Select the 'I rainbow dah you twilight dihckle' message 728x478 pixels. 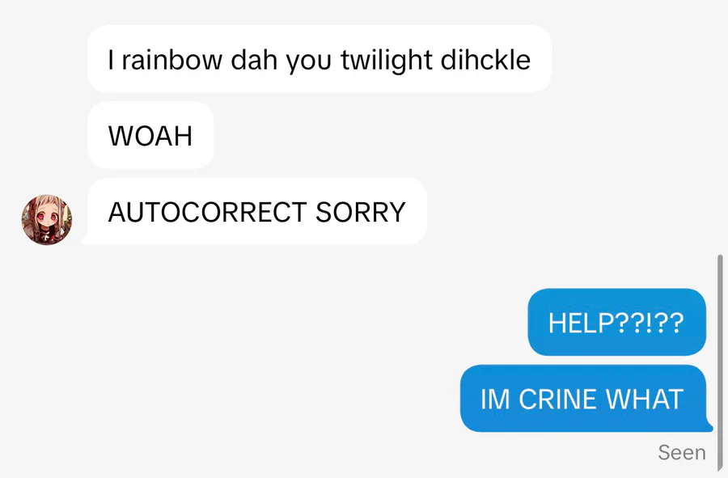click(x=320, y=59)
